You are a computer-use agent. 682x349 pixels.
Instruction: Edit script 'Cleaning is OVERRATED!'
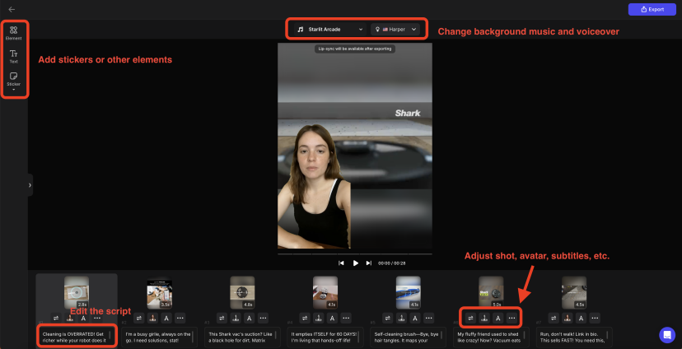pyautogui.click(x=77, y=337)
